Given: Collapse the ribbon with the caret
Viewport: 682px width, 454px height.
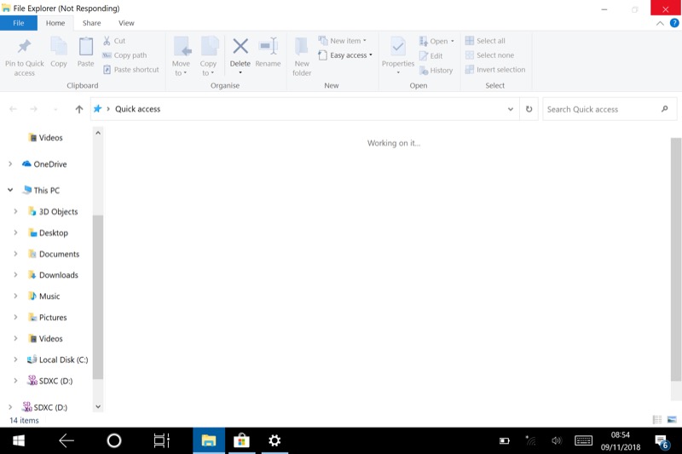Looking at the screenshot, I should (660, 24).
